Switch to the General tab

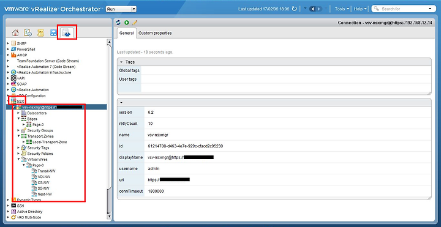[127, 33]
